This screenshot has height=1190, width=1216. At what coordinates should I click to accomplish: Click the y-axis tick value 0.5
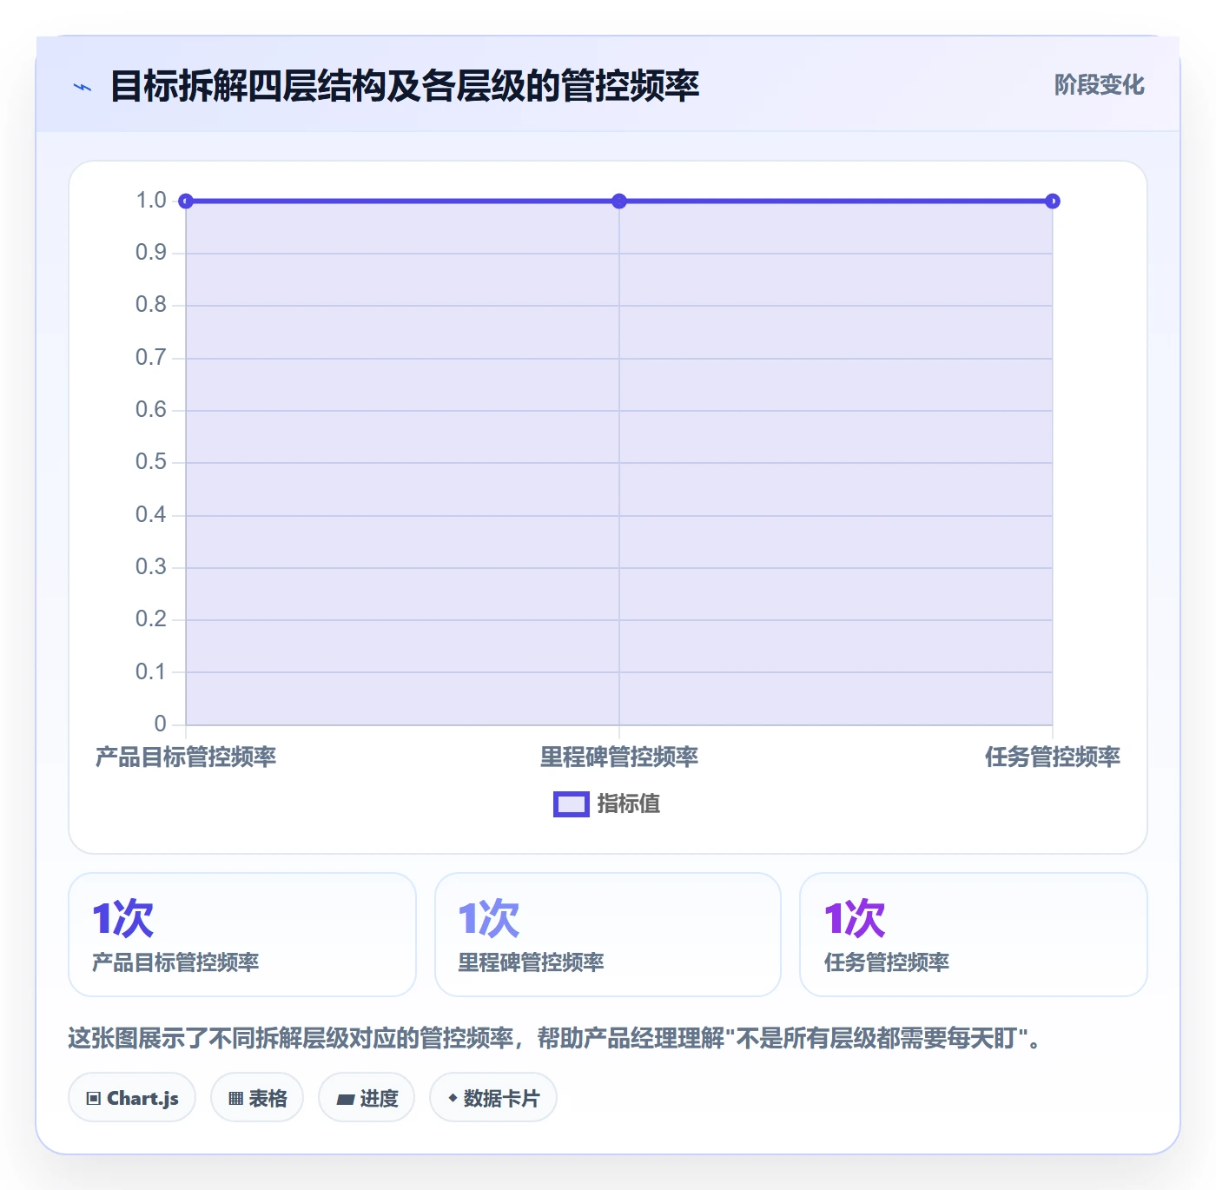(x=151, y=462)
